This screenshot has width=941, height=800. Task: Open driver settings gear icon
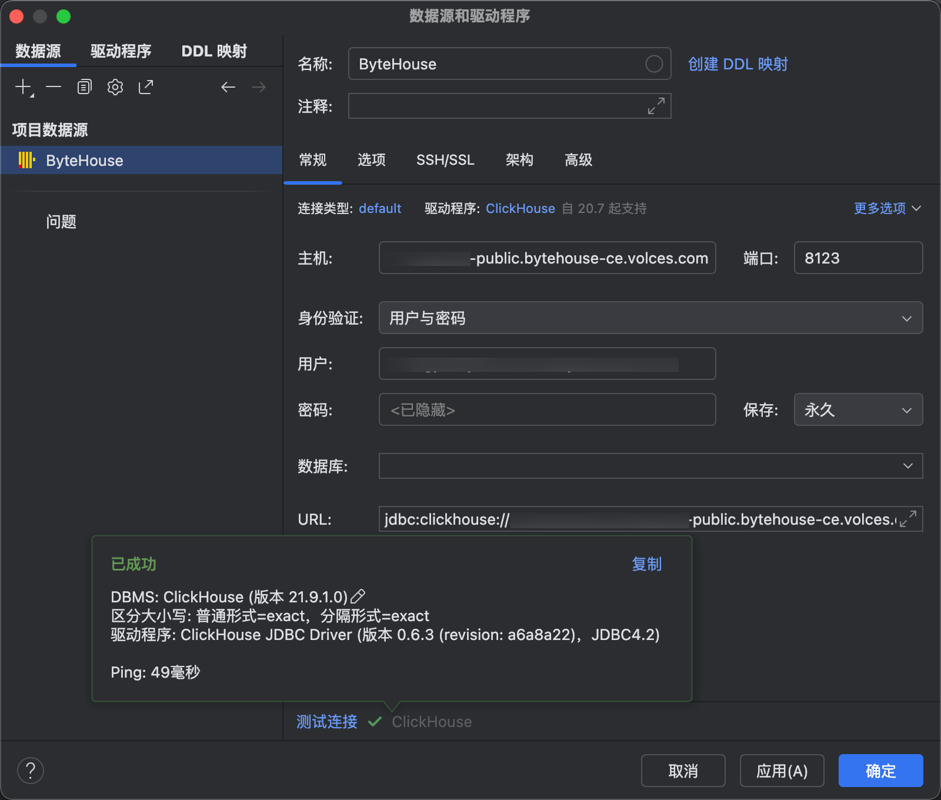coord(115,88)
